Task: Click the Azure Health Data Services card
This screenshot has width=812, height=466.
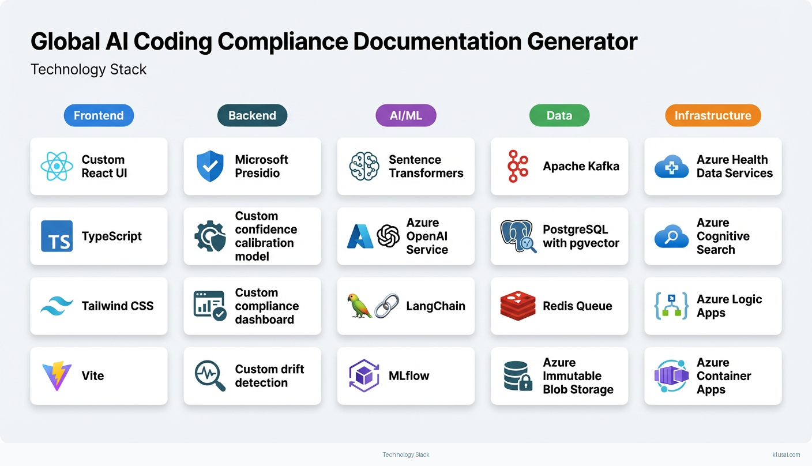Action: pyautogui.click(x=713, y=166)
